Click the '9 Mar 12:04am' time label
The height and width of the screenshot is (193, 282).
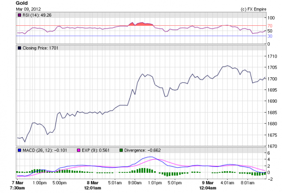point(208,186)
